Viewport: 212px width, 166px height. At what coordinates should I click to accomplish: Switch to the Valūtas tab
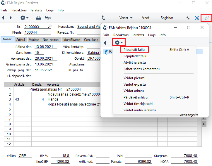click(34, 39)
